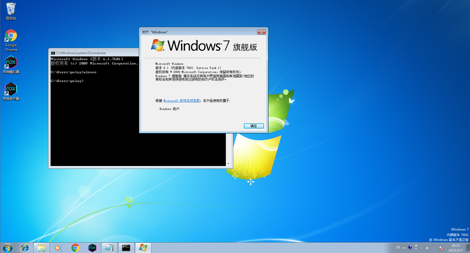This screenshot has height=253, width=470.
Task: Click the "C:\Users\poiuy>winver" line in cmd
Action: [x=74, y=72]
